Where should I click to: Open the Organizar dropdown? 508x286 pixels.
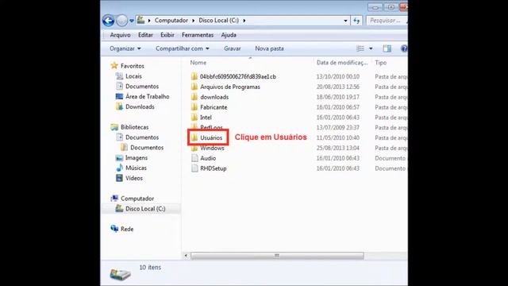click(x=125, y=48)
